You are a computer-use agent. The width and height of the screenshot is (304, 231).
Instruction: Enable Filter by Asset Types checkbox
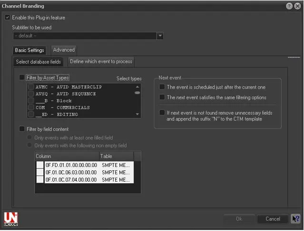pyautogui.click(x=22, y=77)
